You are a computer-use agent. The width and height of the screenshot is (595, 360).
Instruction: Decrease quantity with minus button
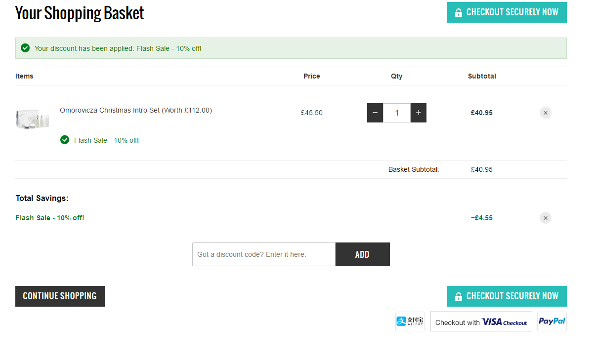point(375,113)
